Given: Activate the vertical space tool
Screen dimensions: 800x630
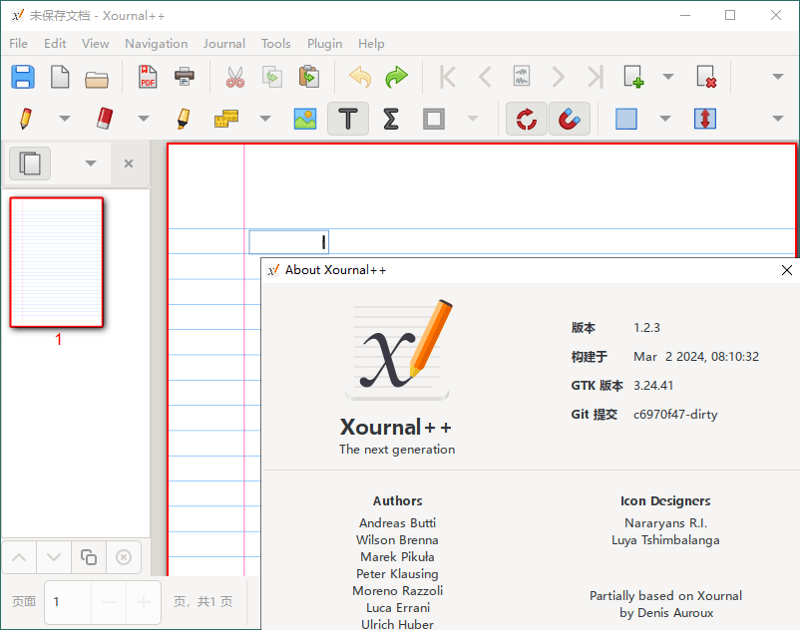Looking at the screenshot, I should [x=705, y=119].
